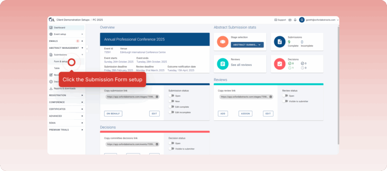Image resolution: width=387 pixels, height=171 pixels.
Task: Click the red Decisions checkmark icon
Action: point(279,64)
